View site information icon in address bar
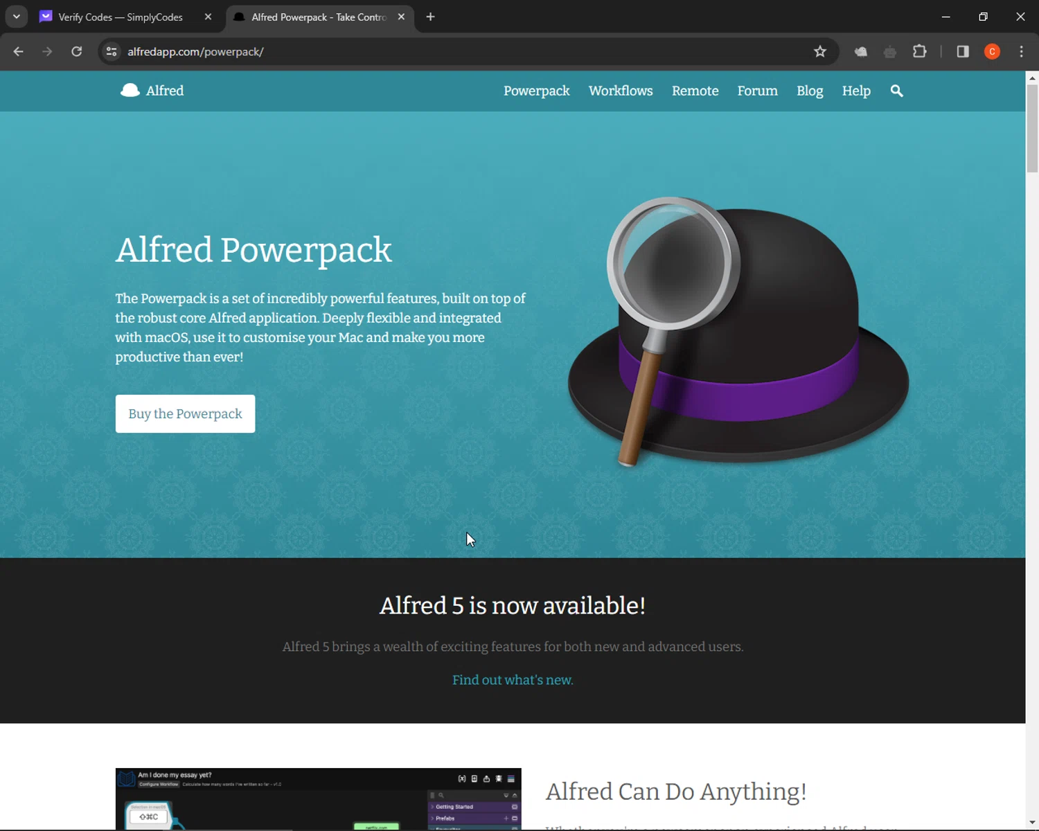Viewport: 1039px width, 831px height. (x=111, y=51)
